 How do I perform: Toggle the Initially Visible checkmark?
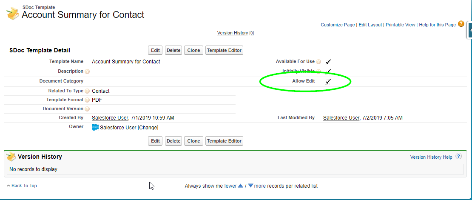(328, 71)
